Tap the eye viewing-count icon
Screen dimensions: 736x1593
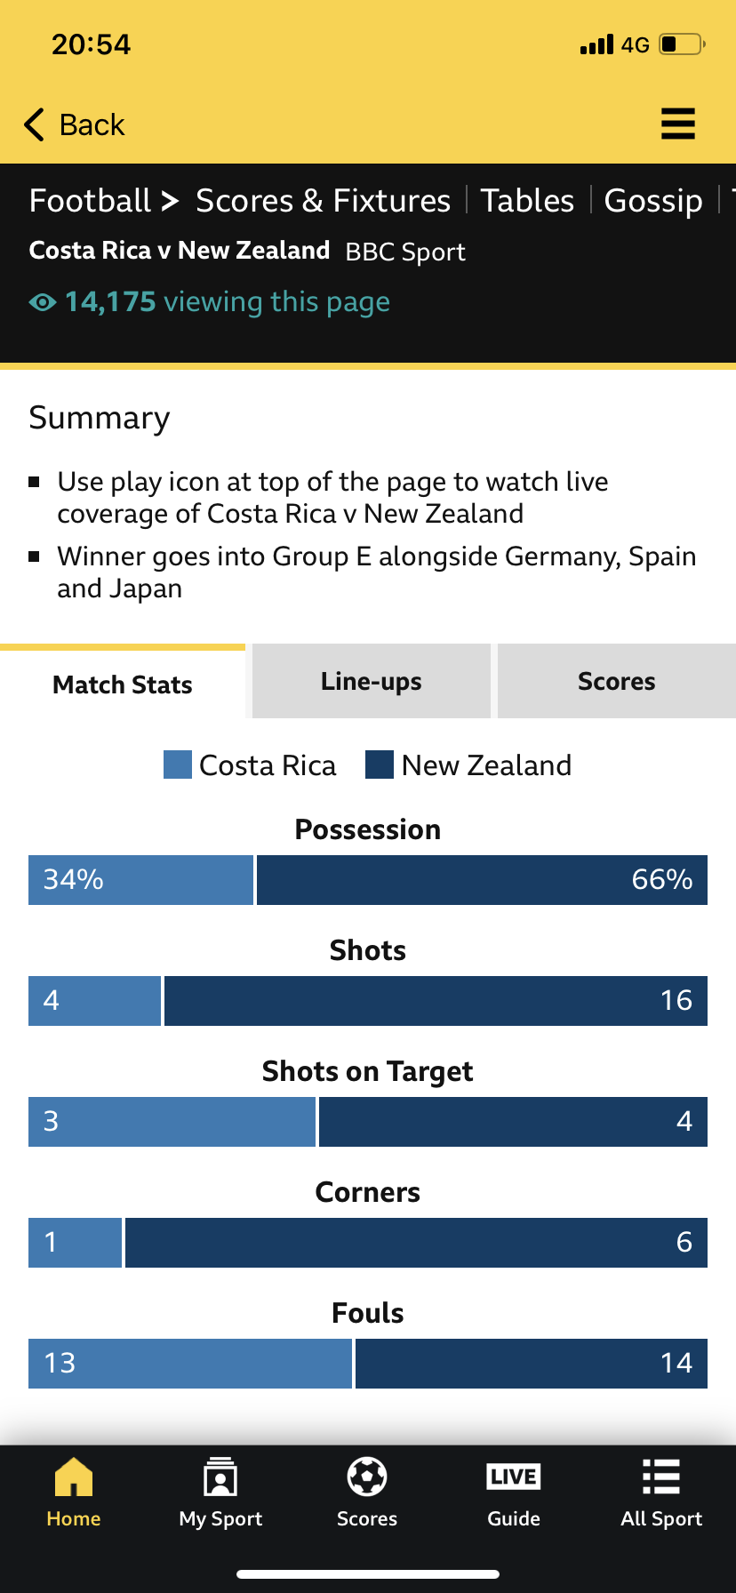(x=42, y=302)
